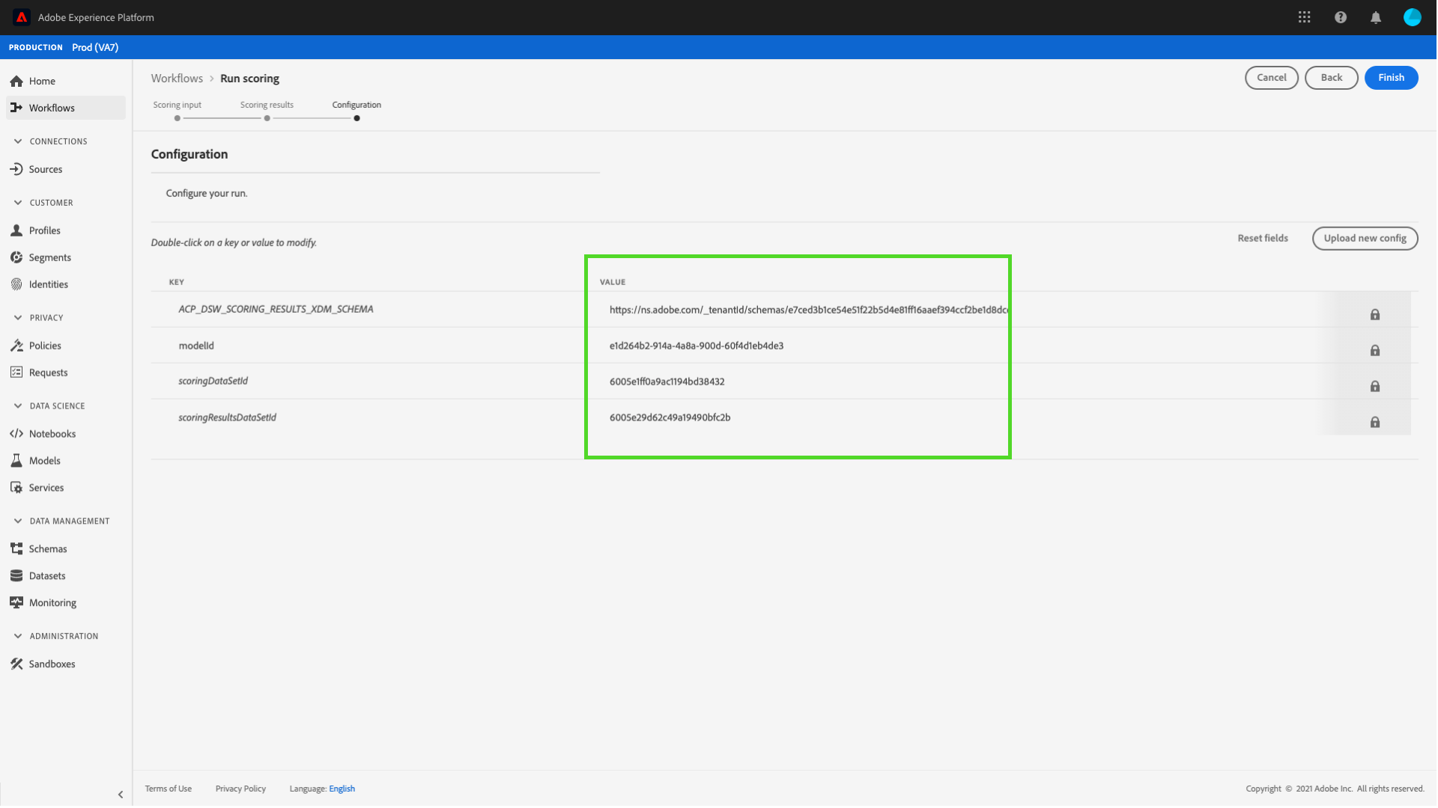Image resolution: width=1438 pixels, height=808 pixels.
Task: Click the Datasets database icon
Action: pyautogui.click(x=16, y=576)
